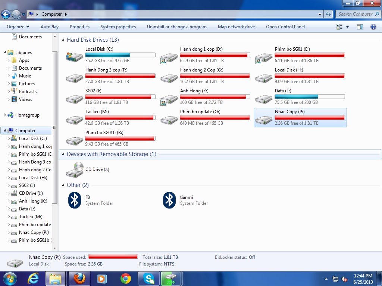Image resolution: width=382 pixels, height=286 pixels.
Task: Select Hanh dong 2 Cop (G:) drive icon
Action: [x=169, y=78]
